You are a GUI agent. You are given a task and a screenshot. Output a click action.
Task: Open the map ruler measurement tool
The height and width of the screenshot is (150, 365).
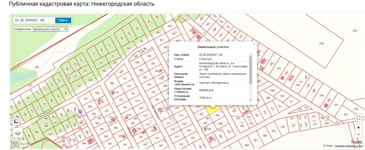point(16,121)
